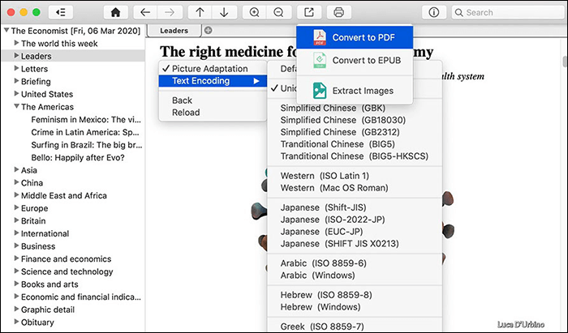
Task: Toggle sidebar with table of contents icon
Action: [62, 12]
